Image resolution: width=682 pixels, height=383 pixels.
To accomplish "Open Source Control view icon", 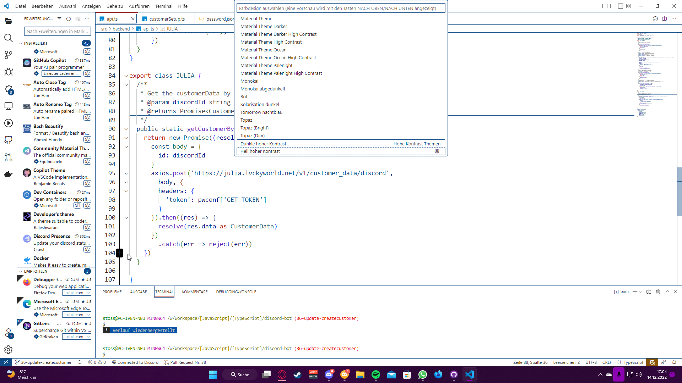I will [x=8, y=55].
